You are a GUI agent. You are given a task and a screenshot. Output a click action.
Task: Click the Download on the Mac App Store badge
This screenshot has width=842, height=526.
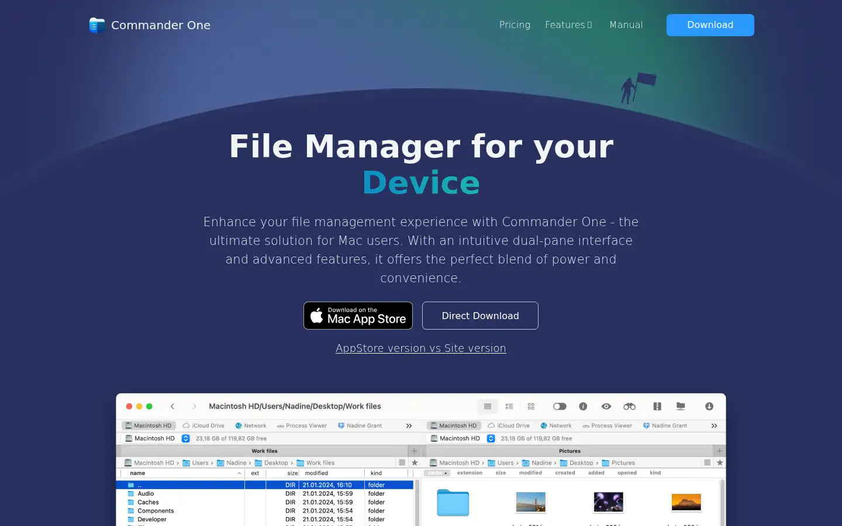[358, 316]
